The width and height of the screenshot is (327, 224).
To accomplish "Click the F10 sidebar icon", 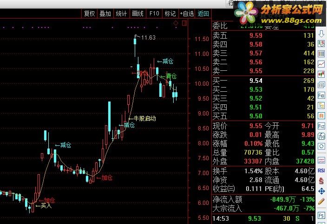I will pyautogui.click(x=321, y=95).
